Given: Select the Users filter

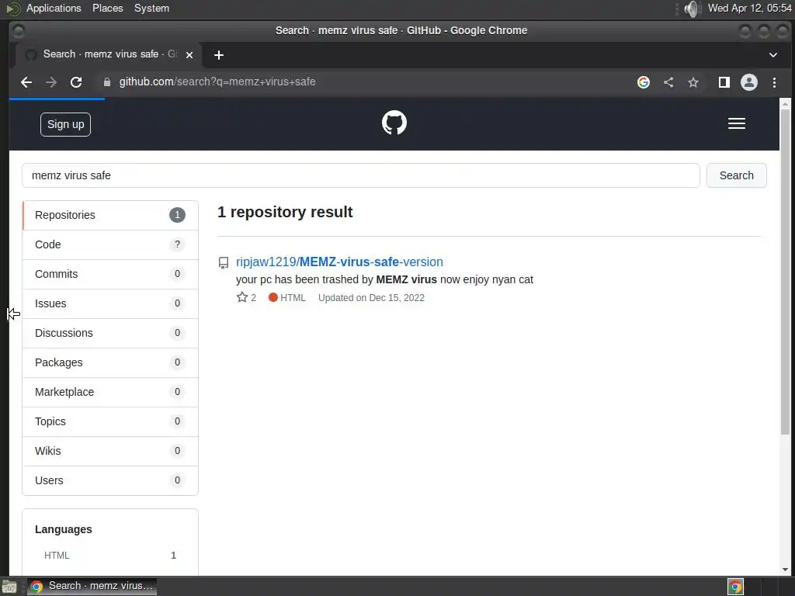Looking at the screenshot, I should (110, 480).
